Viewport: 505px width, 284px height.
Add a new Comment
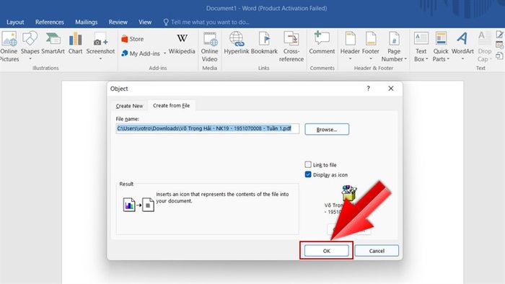322,43
